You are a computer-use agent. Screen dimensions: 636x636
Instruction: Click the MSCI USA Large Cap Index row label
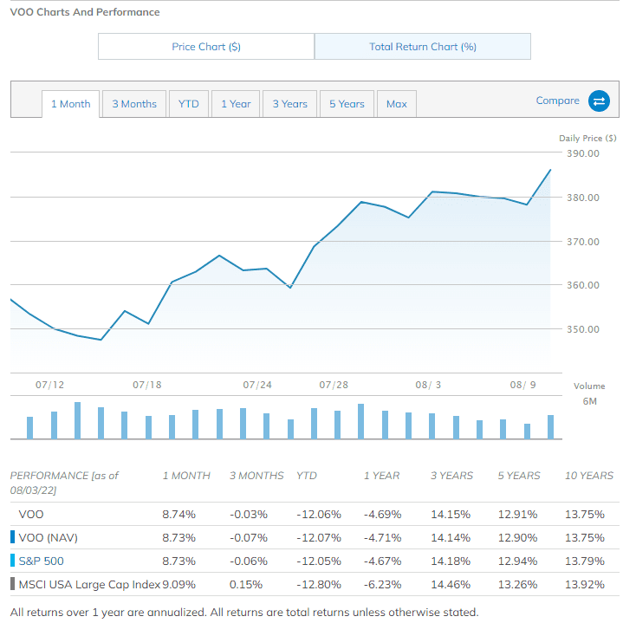pos(89,585)
